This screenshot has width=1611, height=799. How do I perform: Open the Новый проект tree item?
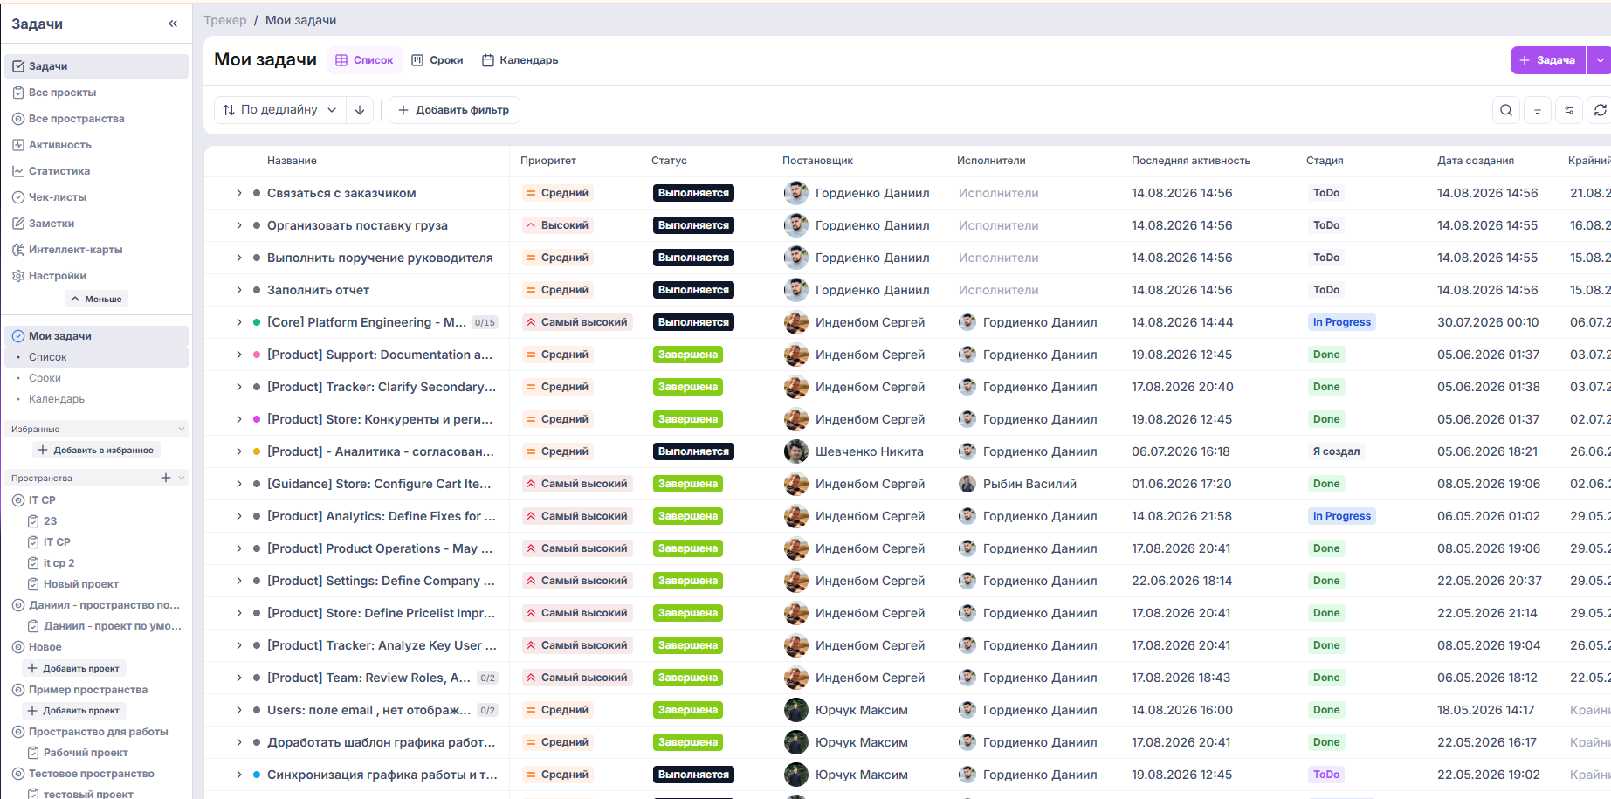[81, 584]
